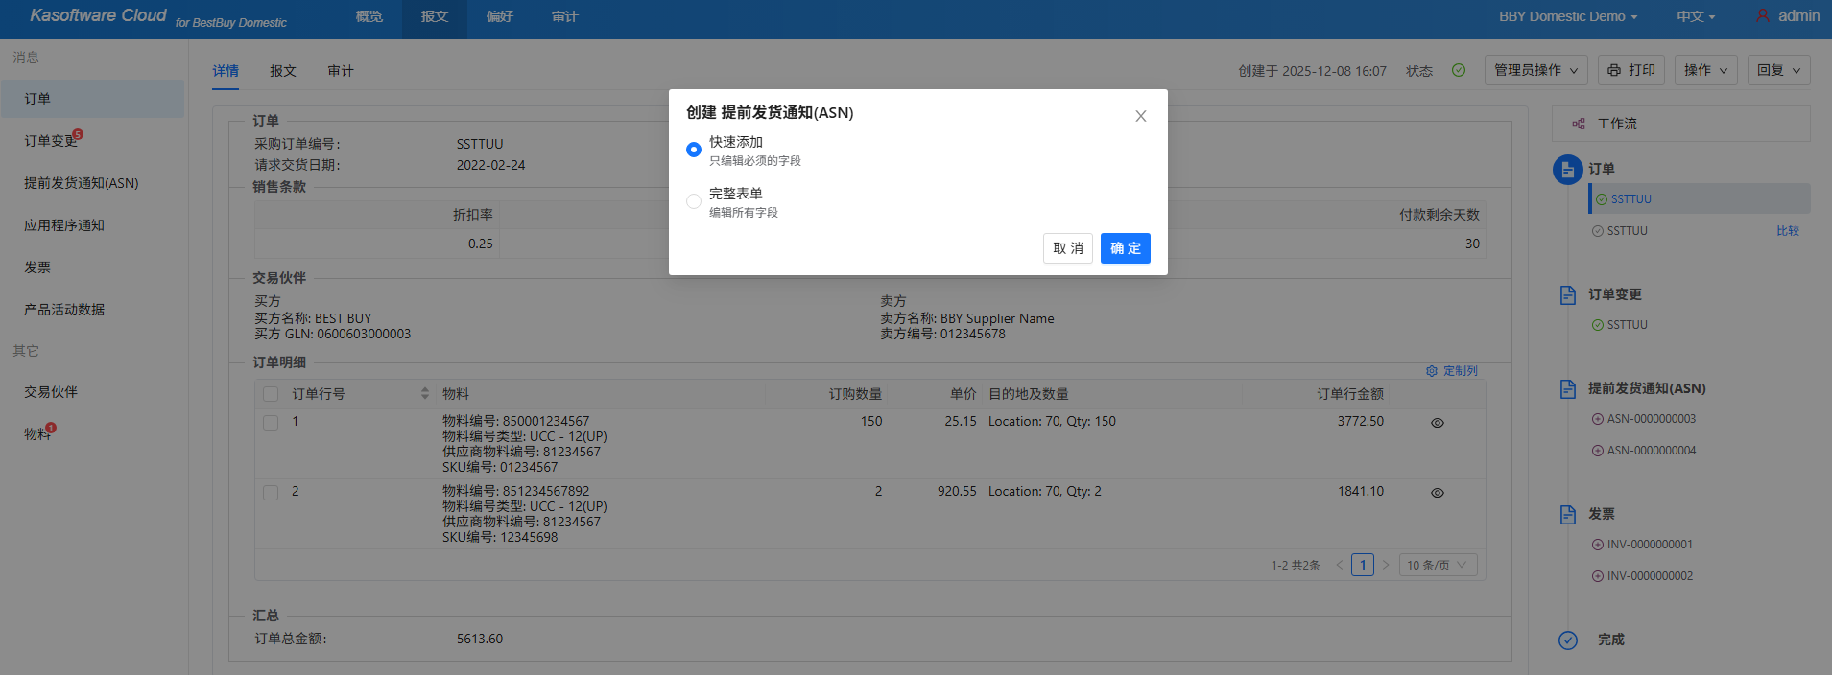
Task: Expand the 管理员操作 dropdown
Action: pyautogui.click(x=1535, y=70)
